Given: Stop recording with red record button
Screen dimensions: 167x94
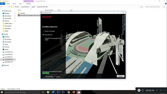Looking at the screenshot, I should click(139, 90).
